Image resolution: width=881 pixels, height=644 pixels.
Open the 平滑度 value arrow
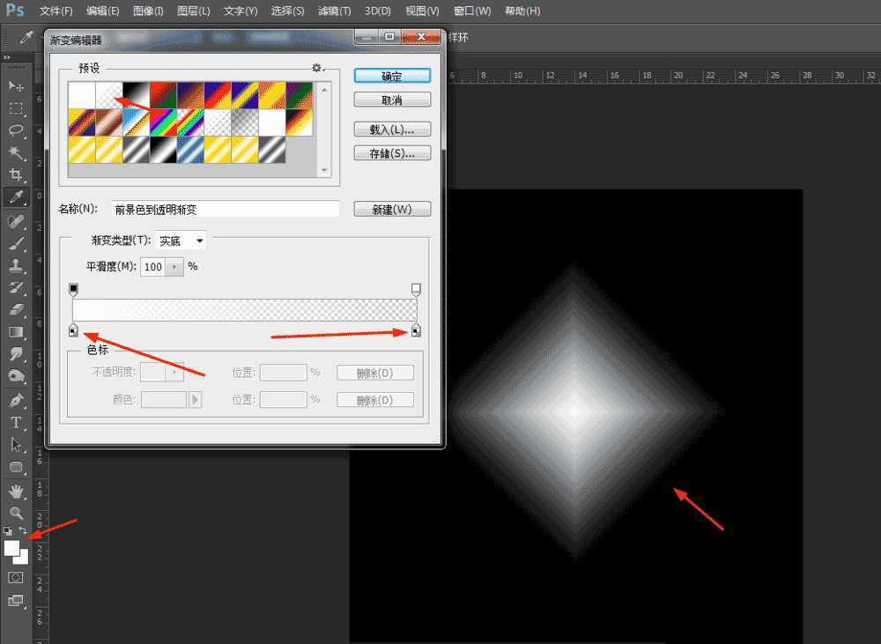174,267
